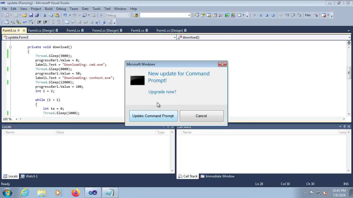
Task: Click the code editor horizontal scrollbar
Action: click(182, 119)
